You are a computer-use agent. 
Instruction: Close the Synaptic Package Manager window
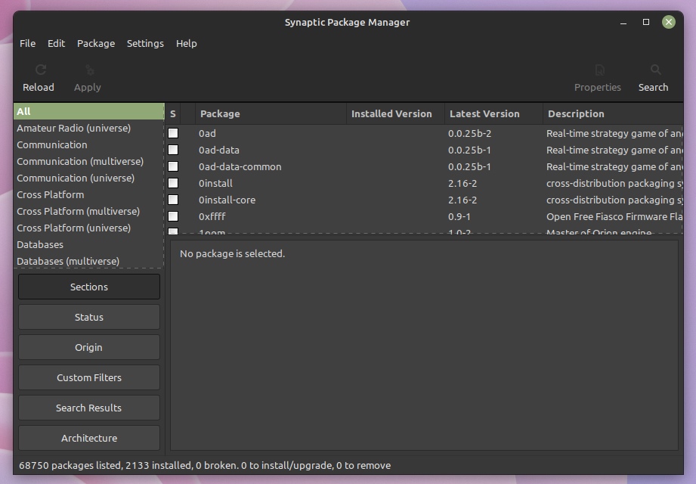669,22
